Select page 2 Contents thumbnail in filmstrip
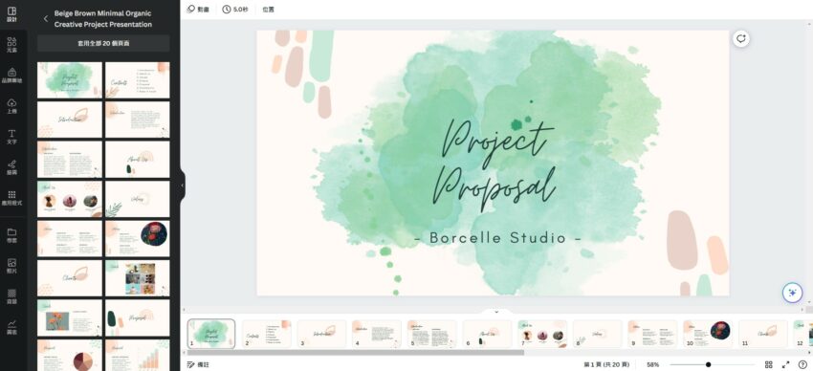Image resolution: width=813 pixels, height=371 pixels. tap(267, 333)
